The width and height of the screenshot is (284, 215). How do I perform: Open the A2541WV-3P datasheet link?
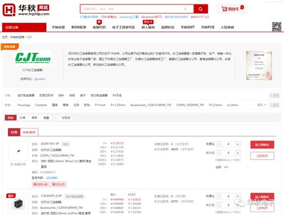(x=18, y=164)
